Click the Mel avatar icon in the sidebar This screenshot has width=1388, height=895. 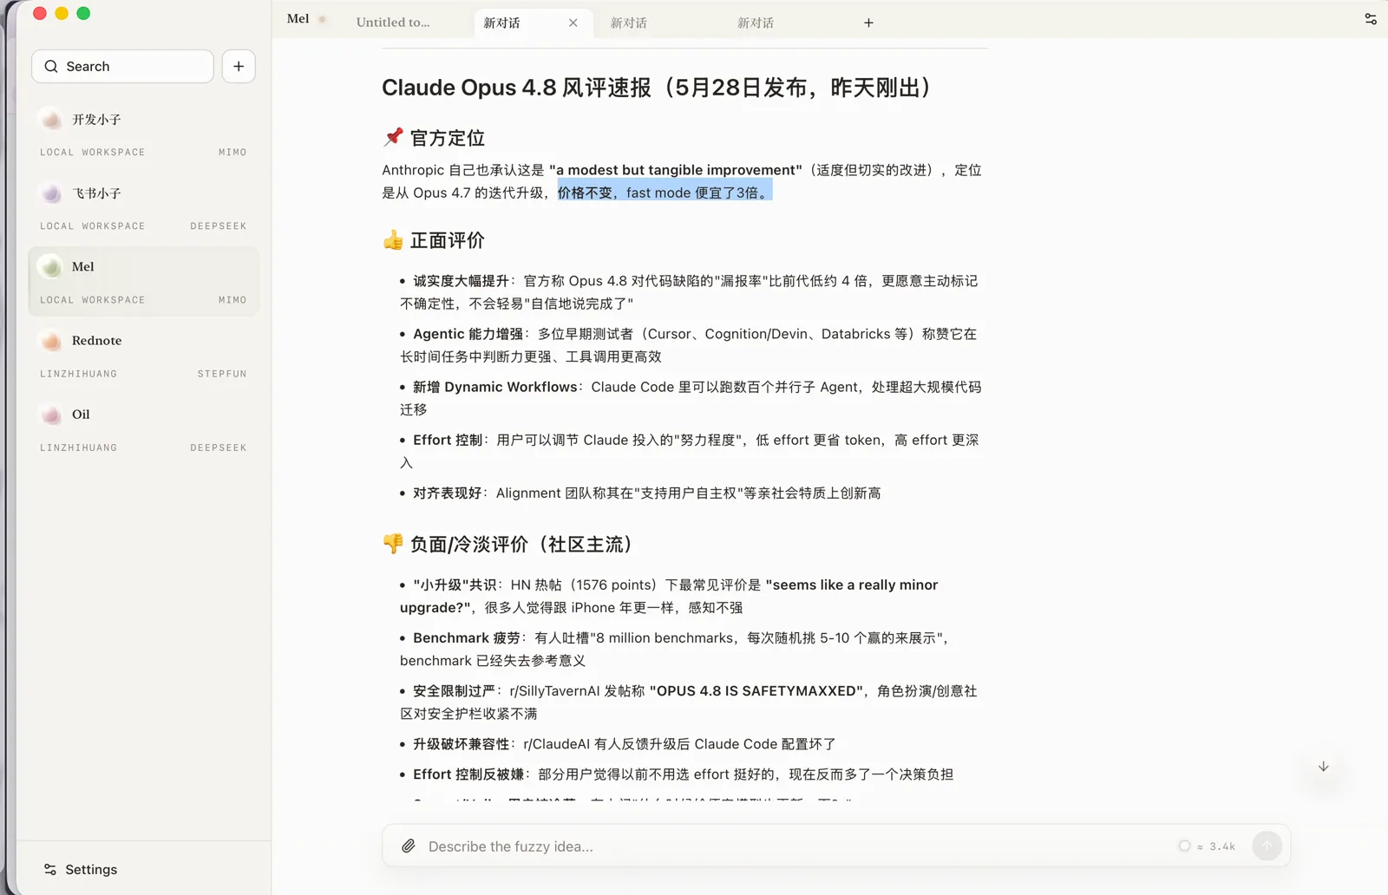51,267
